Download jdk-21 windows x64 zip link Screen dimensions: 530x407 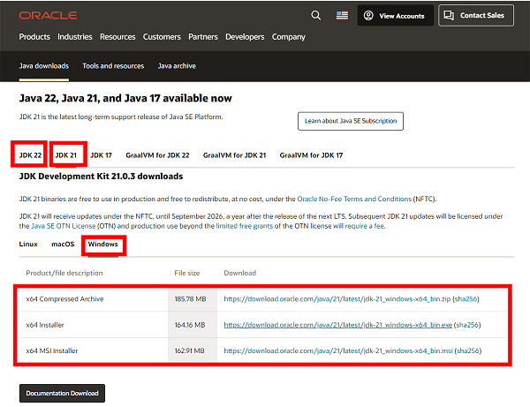337,299
